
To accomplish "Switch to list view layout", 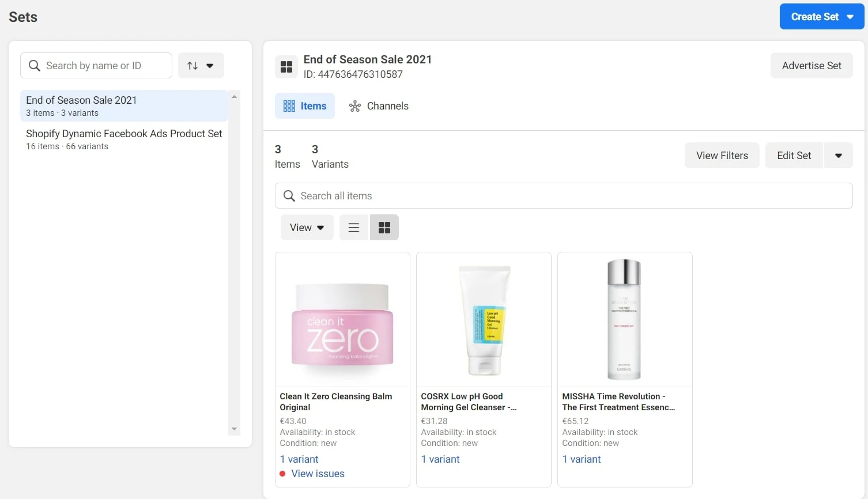I will [x=353, y=228].
